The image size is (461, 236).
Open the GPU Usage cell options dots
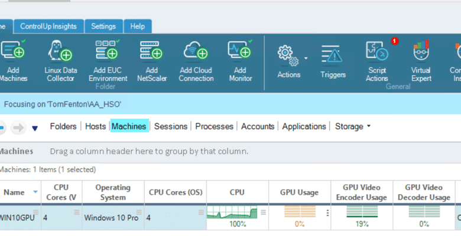(327, 213)
